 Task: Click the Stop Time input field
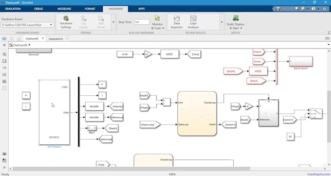pyautogui.click(x=142, y=22)
